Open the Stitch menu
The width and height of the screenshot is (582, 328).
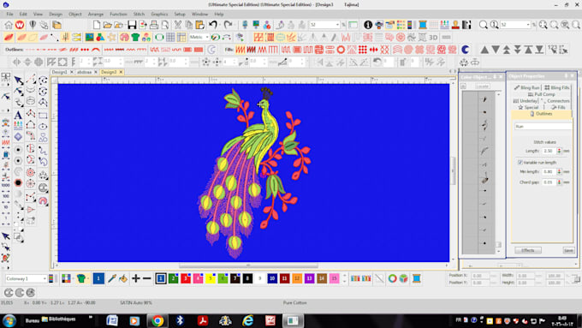[139, 14]
